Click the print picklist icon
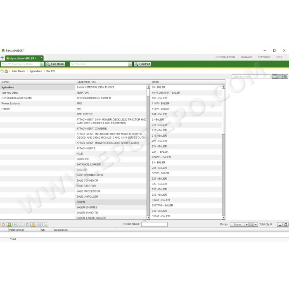289x289 pixels. pos(16,224)
